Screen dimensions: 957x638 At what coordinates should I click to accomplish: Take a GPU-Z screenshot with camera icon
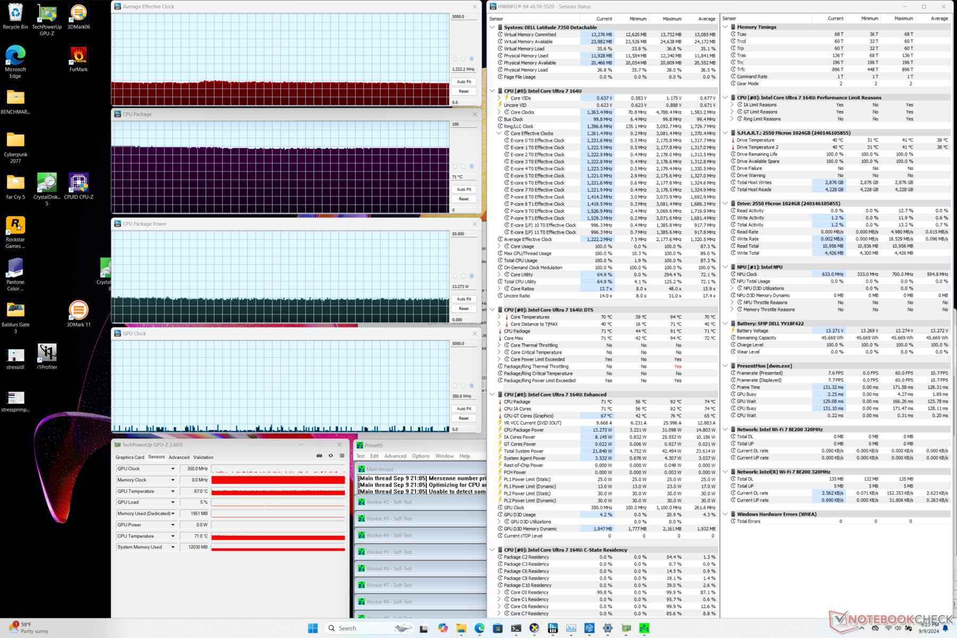319,456
